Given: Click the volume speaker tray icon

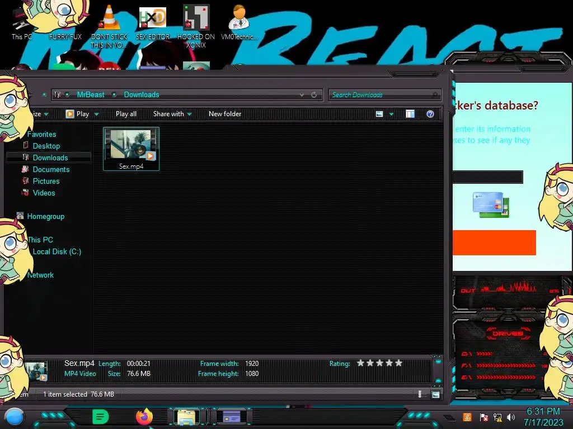Looking at the screenshot, I should (511, 417).
